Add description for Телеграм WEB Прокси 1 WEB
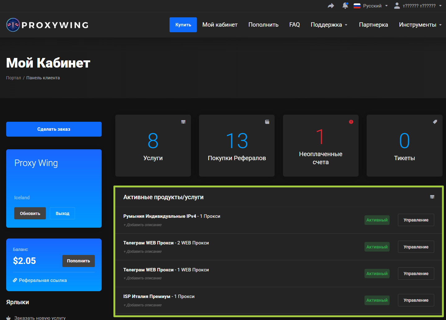This screenshot has width=446, height=320. tap(143, 278)
